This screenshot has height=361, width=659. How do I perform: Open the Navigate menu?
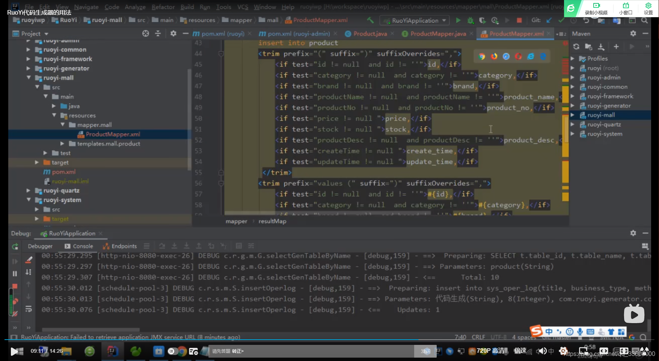86,7
